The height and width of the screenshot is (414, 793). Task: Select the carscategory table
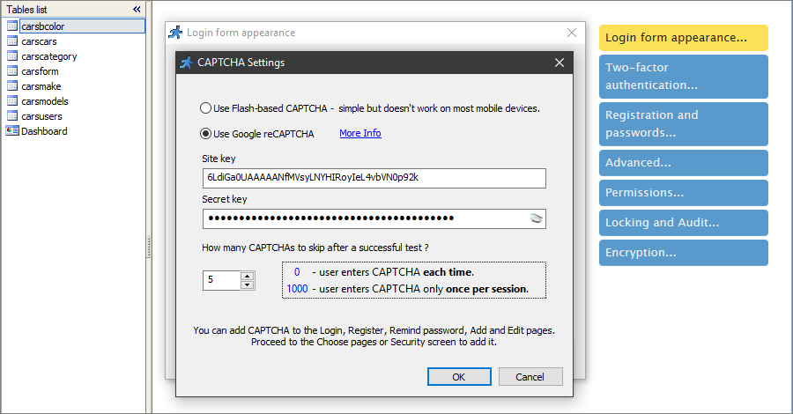coord(49,56)
